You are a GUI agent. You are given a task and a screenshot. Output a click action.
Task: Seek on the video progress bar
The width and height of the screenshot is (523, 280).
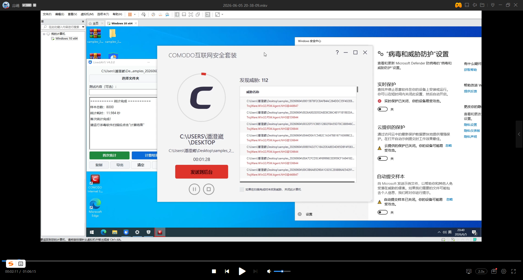pos(261,261)
